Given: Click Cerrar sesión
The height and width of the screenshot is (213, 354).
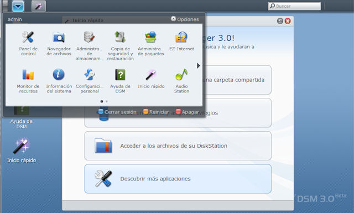Looking at the screenshot, I should [x=117, y=112].
